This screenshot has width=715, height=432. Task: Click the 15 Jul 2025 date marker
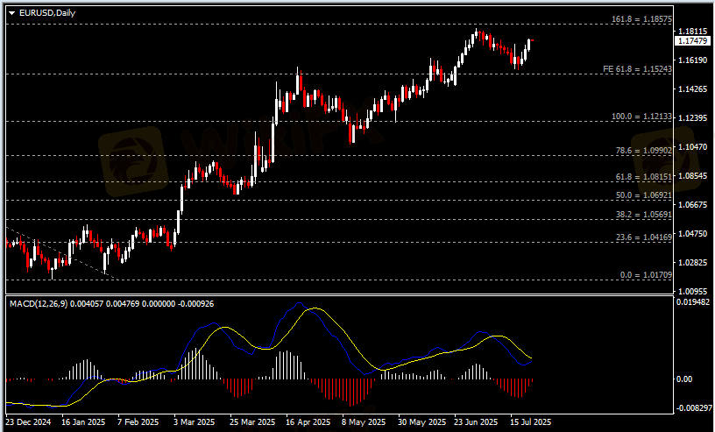(530, 422)
